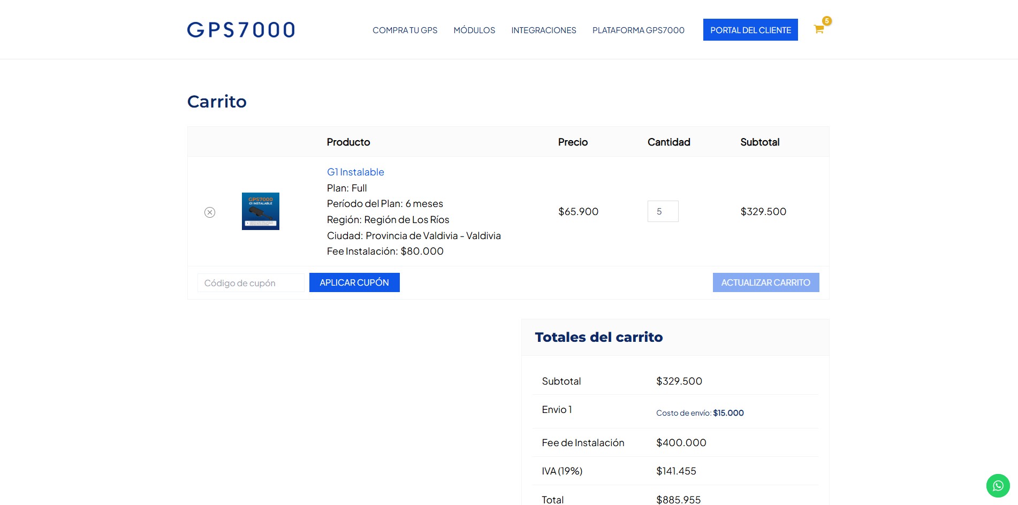
Task: Select Plataforma GPS7000 in the navigation
Action: point(638,30)
